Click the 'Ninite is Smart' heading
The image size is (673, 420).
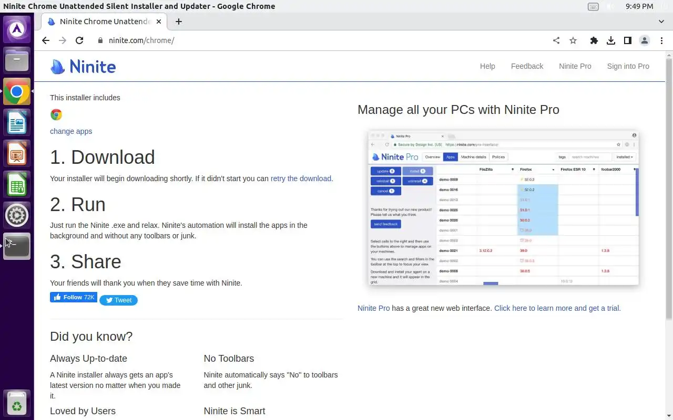pos(234,411)
